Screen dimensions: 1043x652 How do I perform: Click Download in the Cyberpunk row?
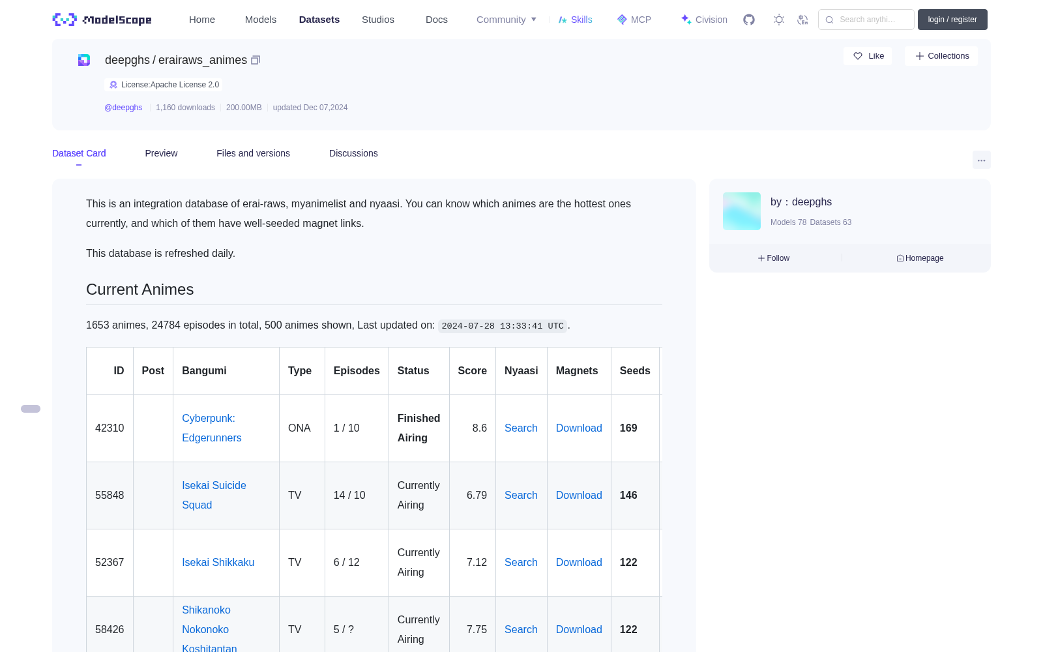pos(579,428)
